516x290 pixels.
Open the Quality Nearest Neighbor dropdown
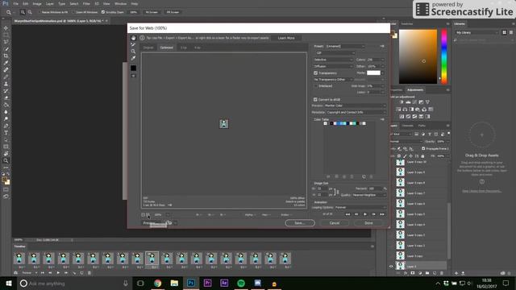click(x=368, y=195)
